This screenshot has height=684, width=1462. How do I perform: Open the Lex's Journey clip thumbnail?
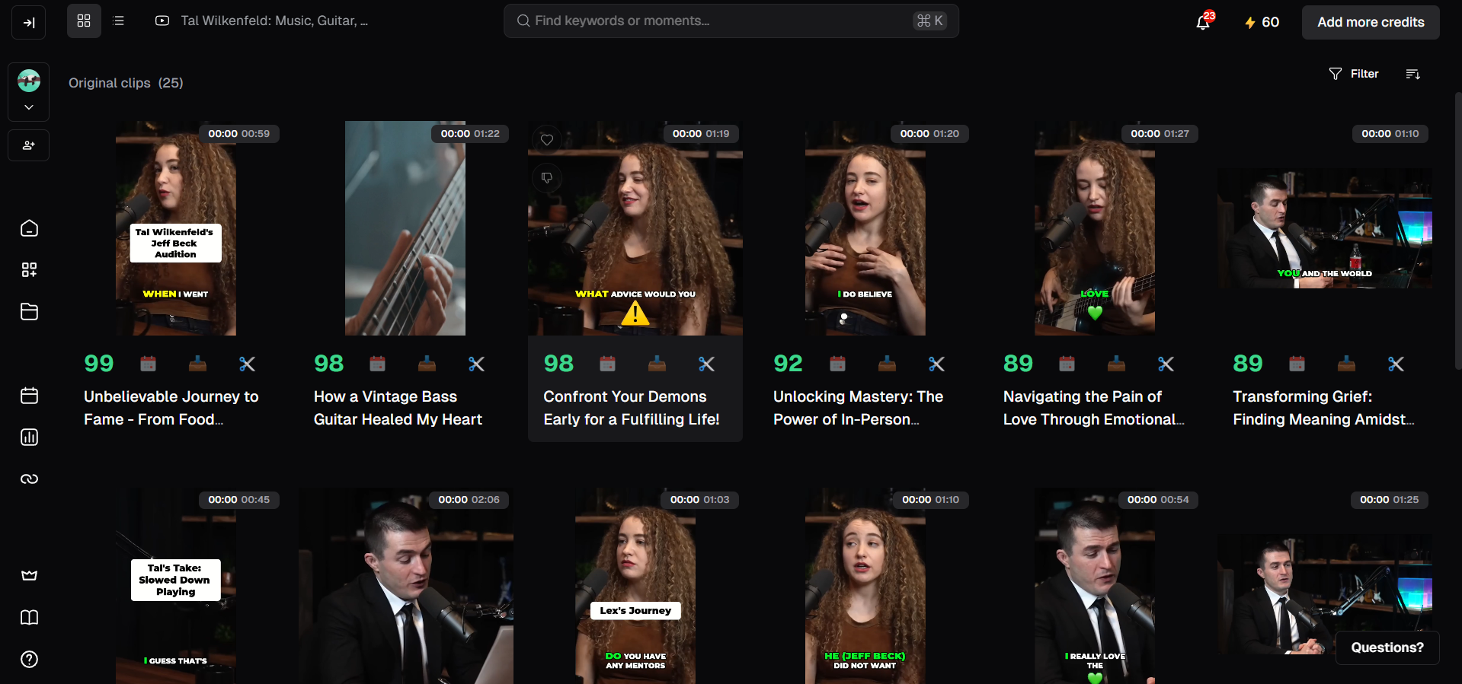pos(635,586)
